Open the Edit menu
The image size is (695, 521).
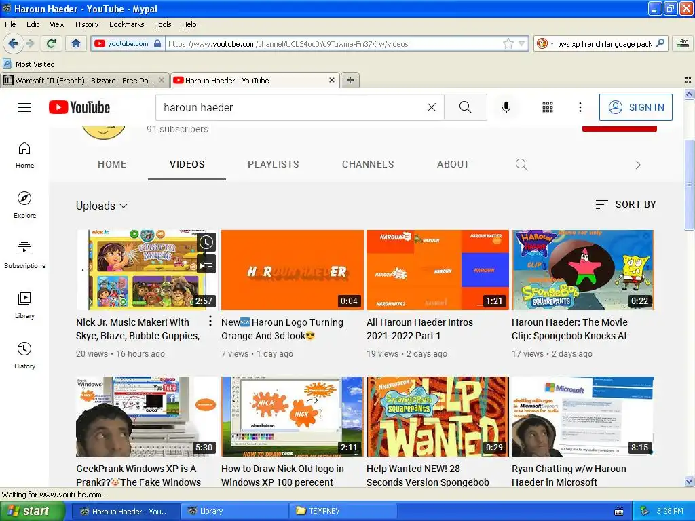click(33, 25)
